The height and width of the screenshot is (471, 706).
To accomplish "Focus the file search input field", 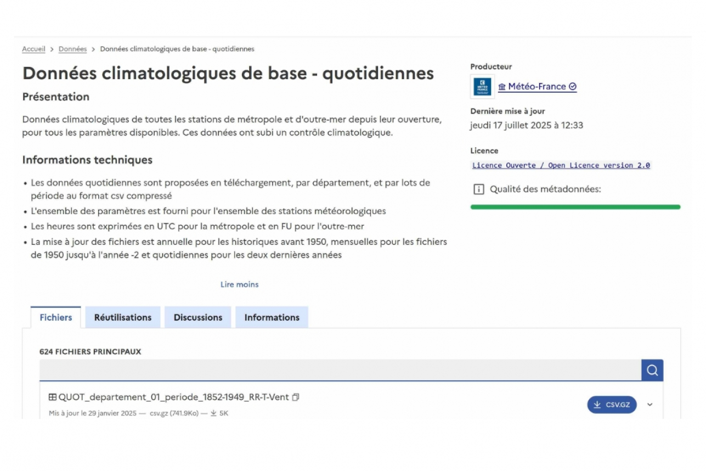I will [x=340, y=371].
